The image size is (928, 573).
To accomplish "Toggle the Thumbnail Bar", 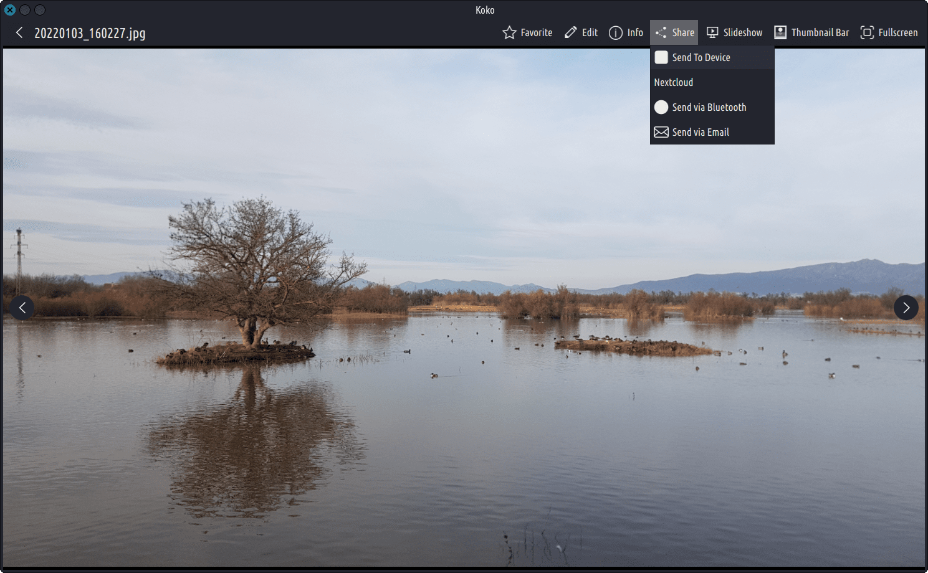I will tap(811, 32).
